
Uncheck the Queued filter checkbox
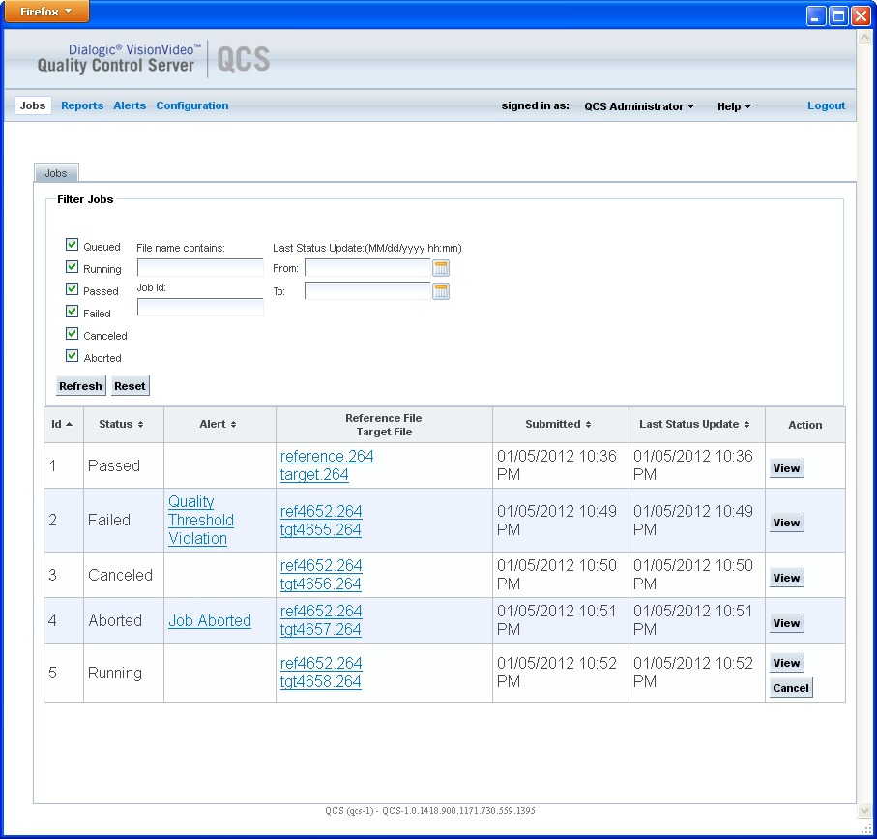click(x=72, y=245)
